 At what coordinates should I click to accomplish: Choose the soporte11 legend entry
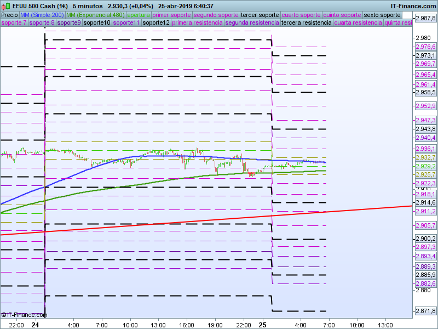pos(126,22)
